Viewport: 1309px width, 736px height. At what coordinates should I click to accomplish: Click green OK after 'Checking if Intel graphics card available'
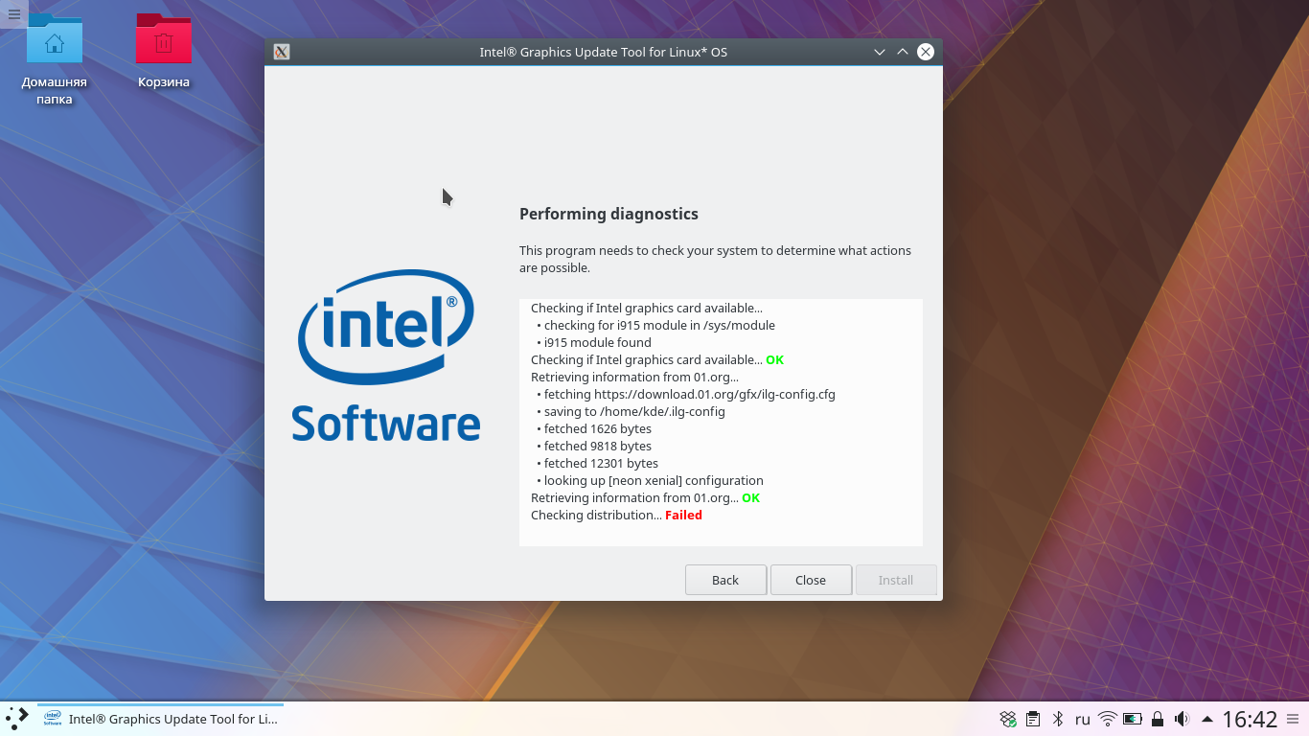[774, 359]
